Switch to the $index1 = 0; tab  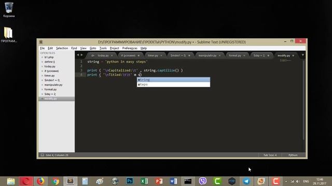178,55
